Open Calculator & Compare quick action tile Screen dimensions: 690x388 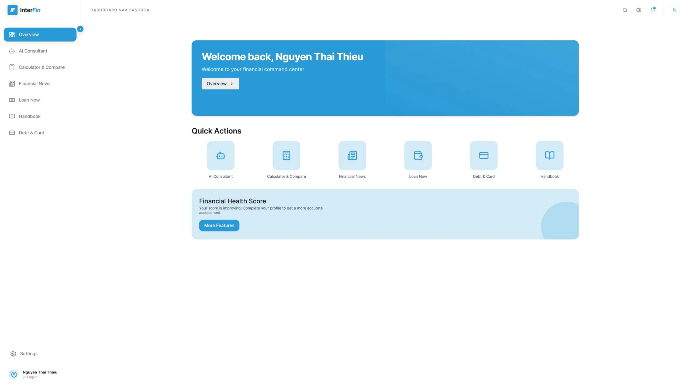[x=286, y=156]
